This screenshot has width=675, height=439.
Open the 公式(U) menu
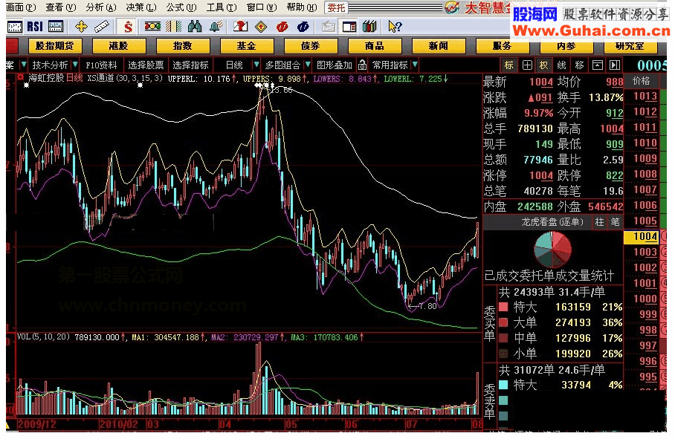coord(181,7)
